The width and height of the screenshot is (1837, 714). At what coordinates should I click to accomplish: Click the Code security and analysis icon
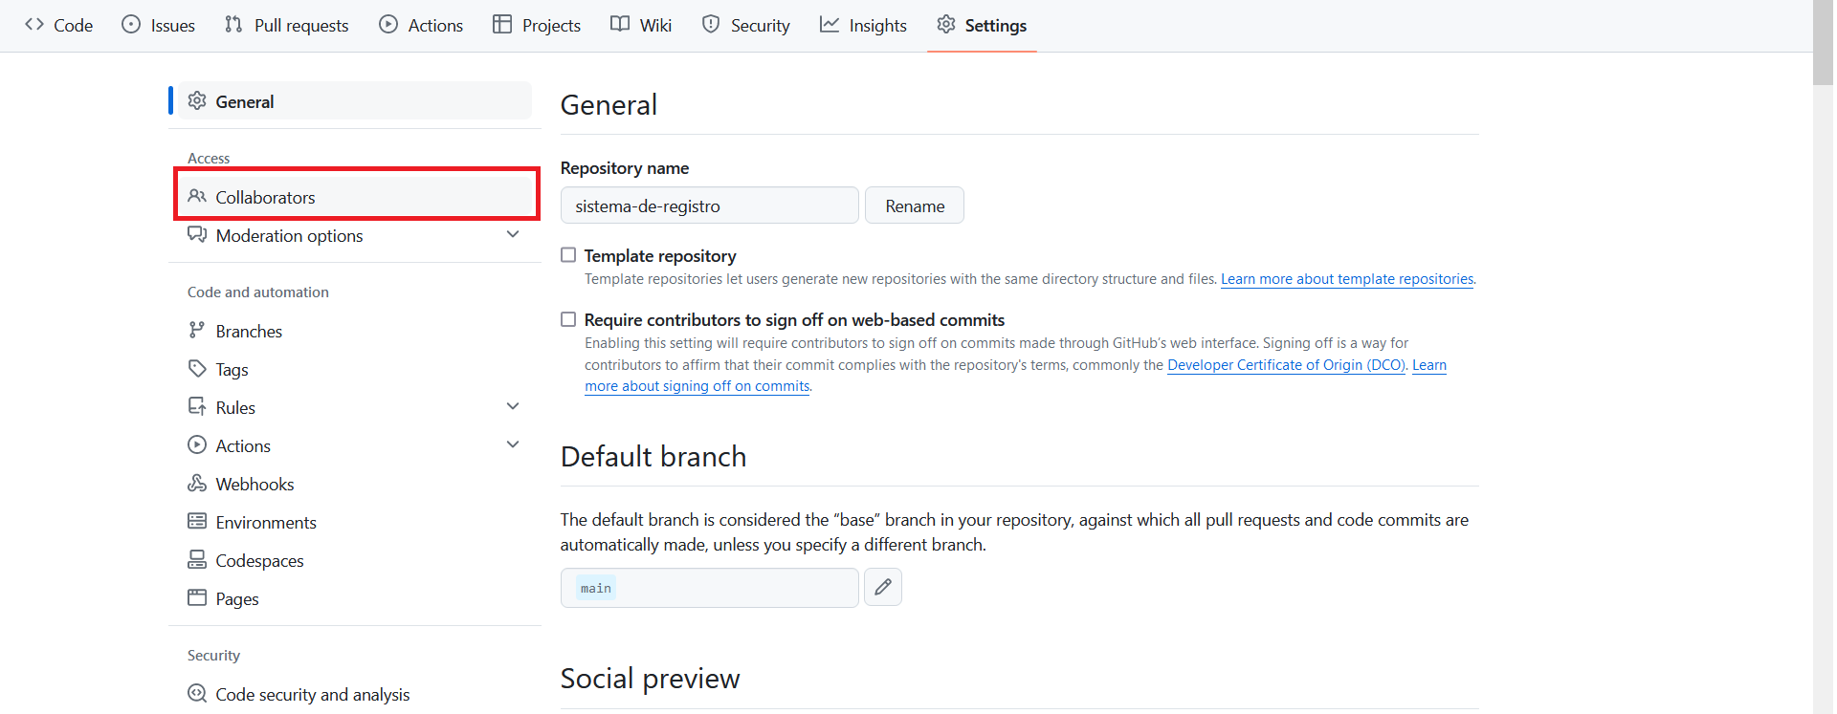click(197, 694)
